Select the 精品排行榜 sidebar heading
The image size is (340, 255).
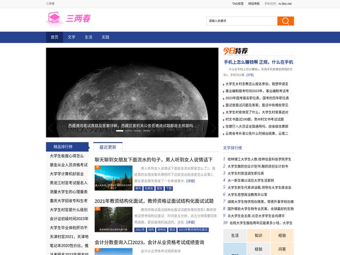point(63,146)
